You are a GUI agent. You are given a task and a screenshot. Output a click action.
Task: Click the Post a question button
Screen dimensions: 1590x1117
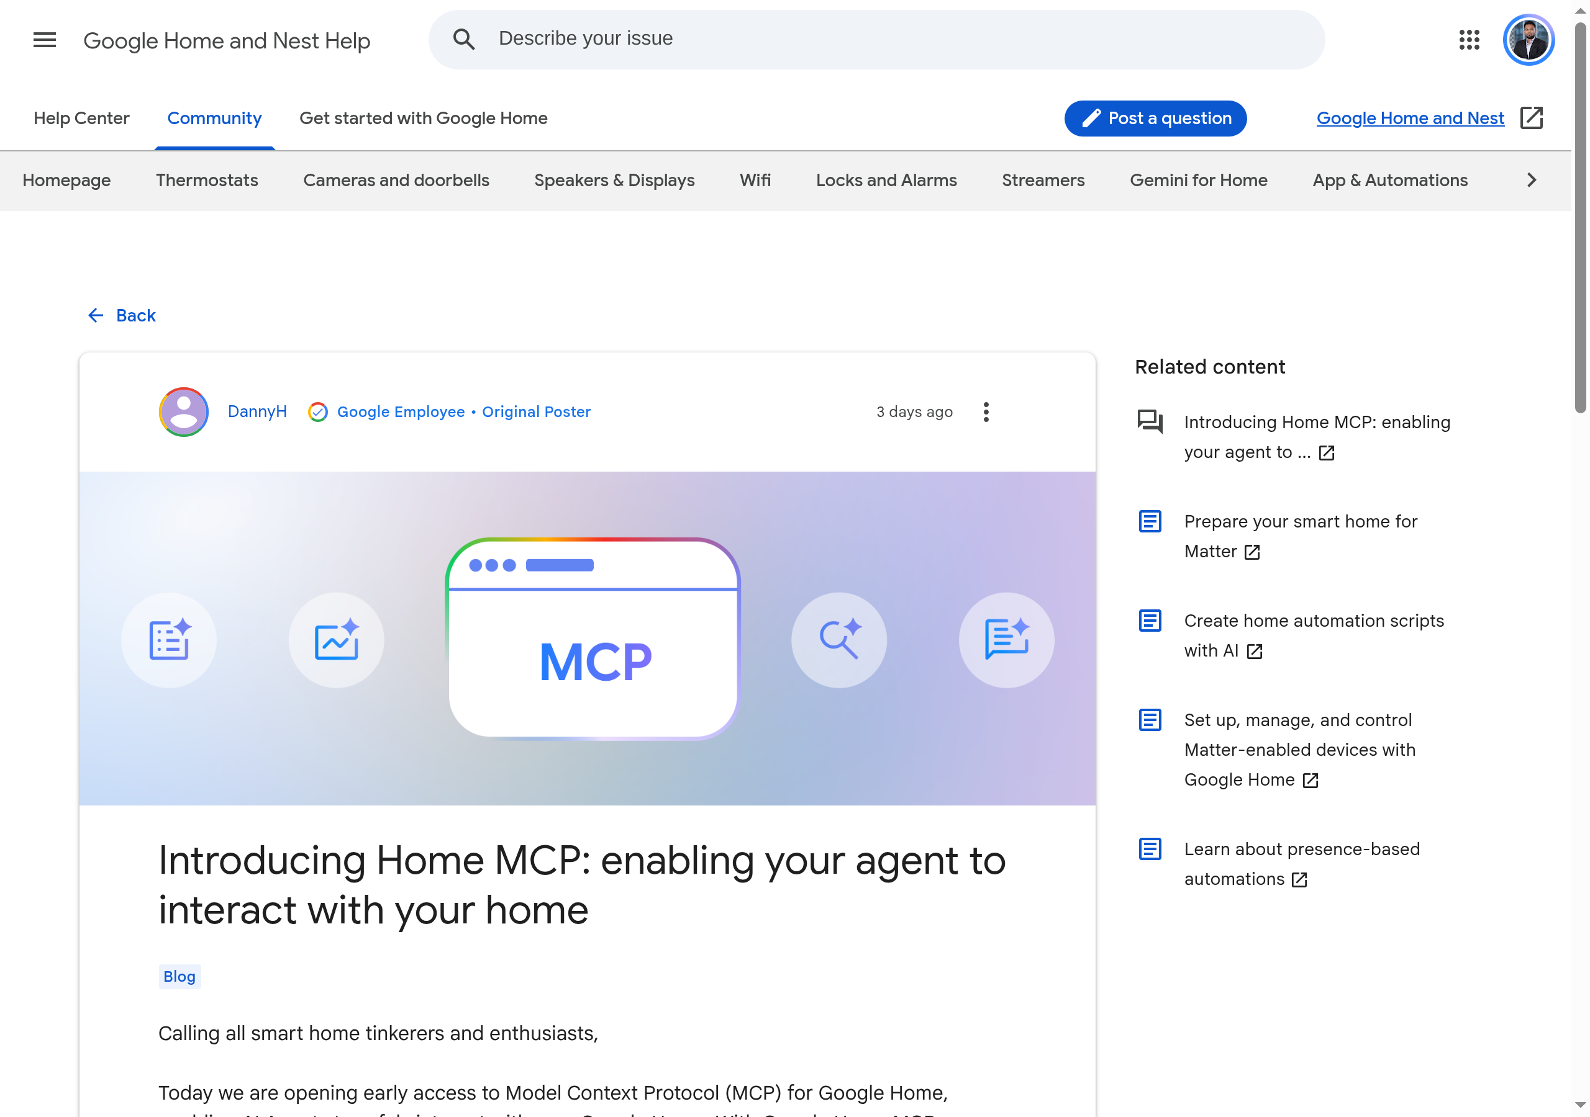(x=1156, y=119)
